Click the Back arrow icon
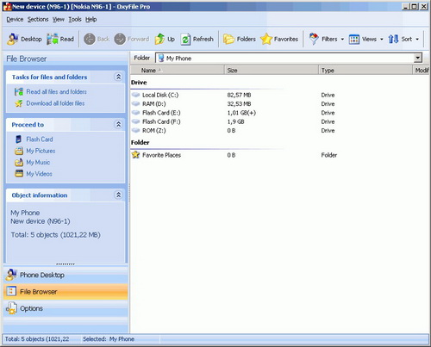 click(x=90, y=39)
